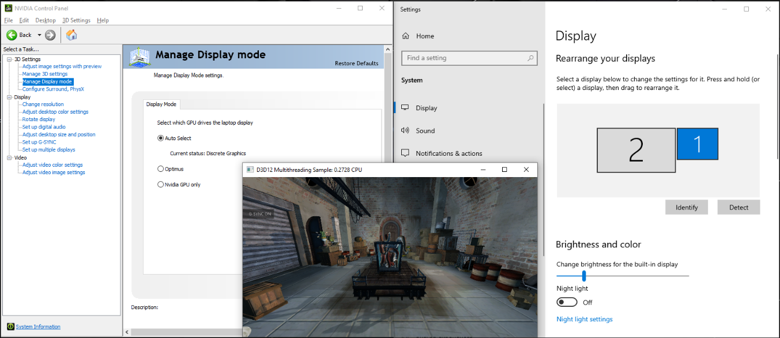Click the brightness slider handle

pyautogui.click(x=584, y=276)
